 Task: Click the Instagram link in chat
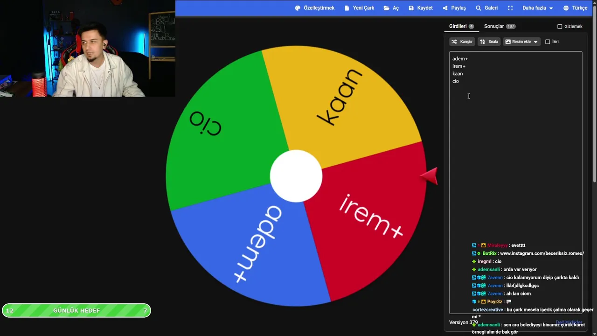(541, 253)
